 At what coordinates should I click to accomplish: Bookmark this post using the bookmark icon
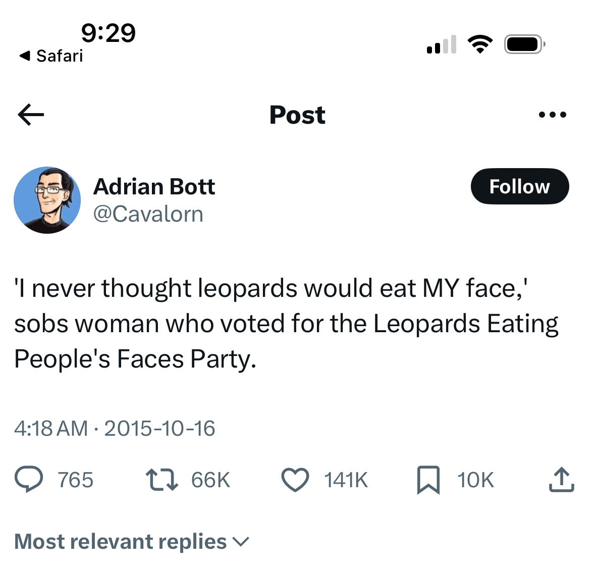tap(428, 480)
